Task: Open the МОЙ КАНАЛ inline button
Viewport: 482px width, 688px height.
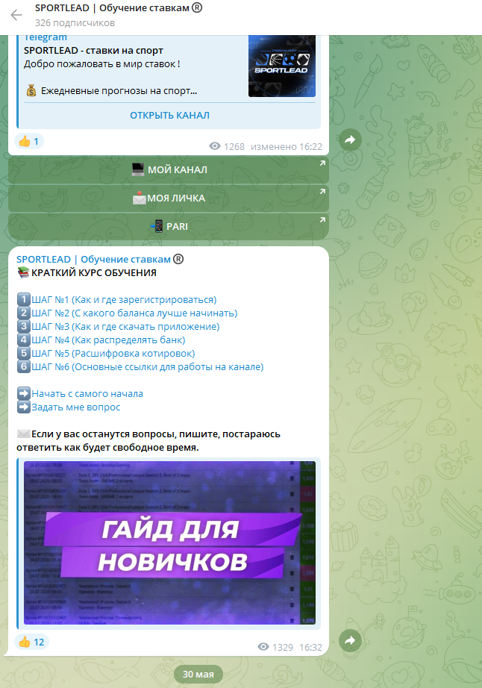Action: (x=169, y=170)
